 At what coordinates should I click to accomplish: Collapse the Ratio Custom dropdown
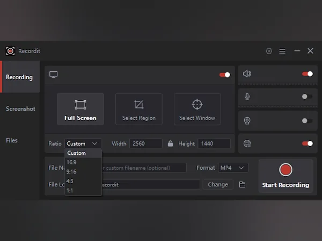point(83,144)
